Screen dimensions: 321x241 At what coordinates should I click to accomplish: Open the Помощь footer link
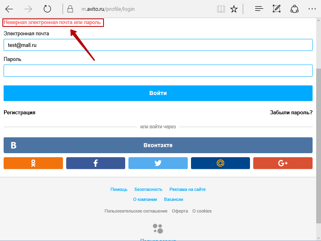pos(119,189)
